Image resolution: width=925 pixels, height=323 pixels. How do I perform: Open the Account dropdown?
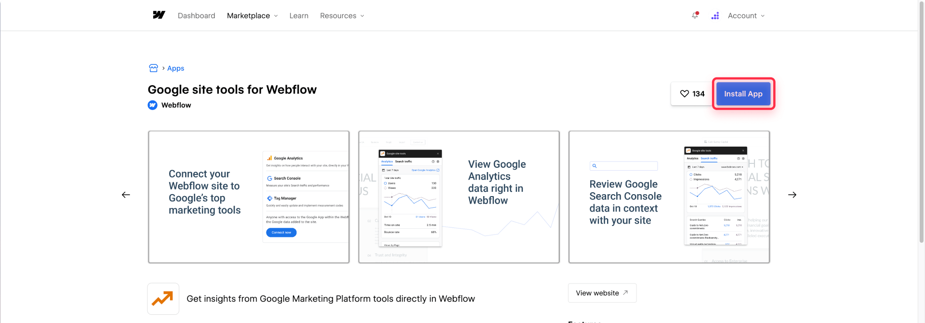[745, 15]
